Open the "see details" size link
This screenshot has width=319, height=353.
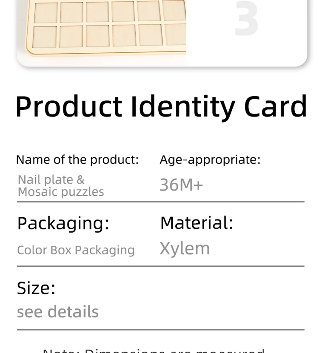click(57, 312)
